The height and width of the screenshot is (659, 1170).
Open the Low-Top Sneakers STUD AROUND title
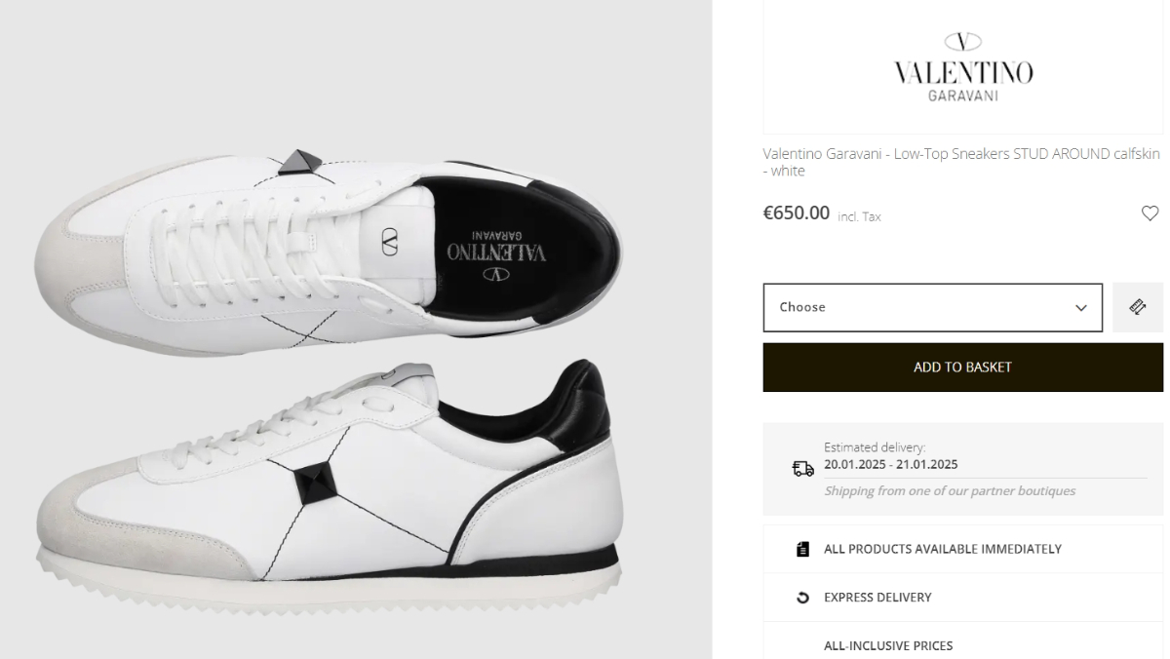[x=961, y=162]
